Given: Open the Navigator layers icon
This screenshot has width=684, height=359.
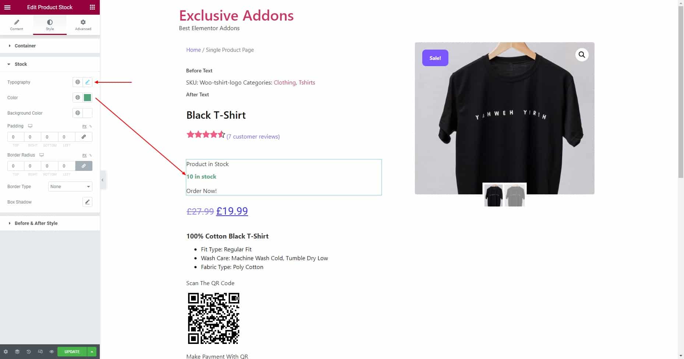Looking at the screenshot, I should point(17,352).
